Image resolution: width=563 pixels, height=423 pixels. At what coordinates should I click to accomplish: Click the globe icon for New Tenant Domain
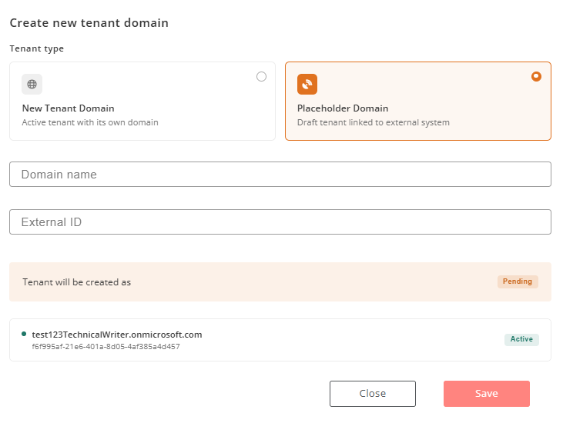pos(32,85)
